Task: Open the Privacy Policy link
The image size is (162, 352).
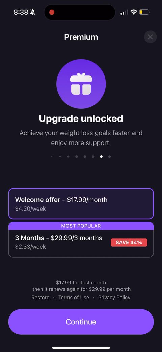Action: tap(114, 298)
